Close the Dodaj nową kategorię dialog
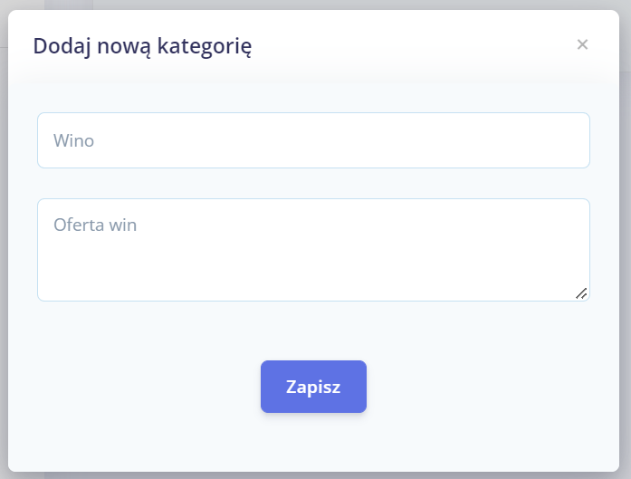631x479 pixels. click(582, 44)
